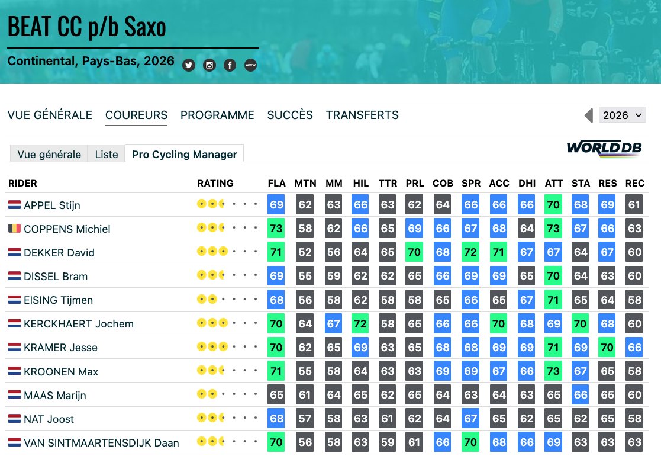Image resolution: width=661 pixels, height=456 pixels.
Task: Sort by the PRL column header
Action: (415, 183)
